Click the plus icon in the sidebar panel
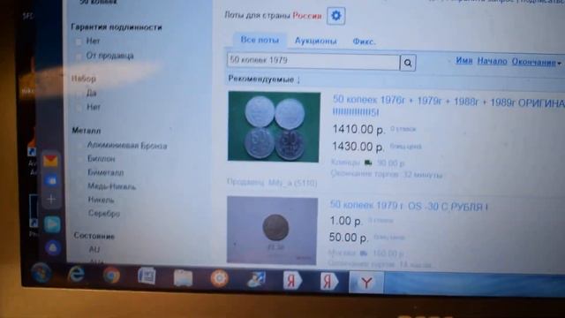Image resolution: width=565 pixels, height=318 pixels. pyautogui.click(x=51, y=199)
